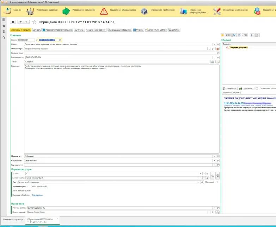This screenshot has width=276, height=227.
Task: Open Рабочее место record with open button
Action: point(217,57)
